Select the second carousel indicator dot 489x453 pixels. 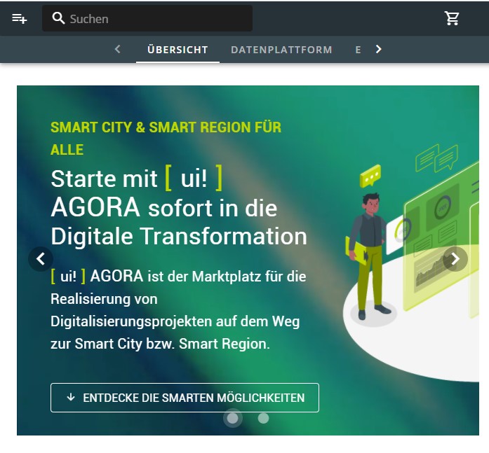click(x=263, y=419)
